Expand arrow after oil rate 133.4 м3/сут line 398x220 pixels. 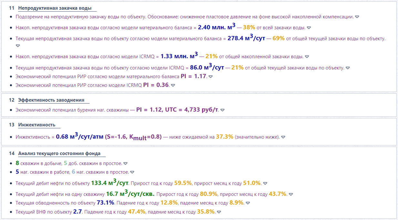[265, 183]
